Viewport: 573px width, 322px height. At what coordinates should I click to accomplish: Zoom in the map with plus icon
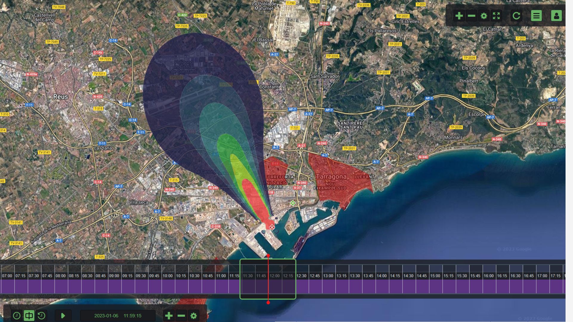pyautogui.click(x=459, y=16)
